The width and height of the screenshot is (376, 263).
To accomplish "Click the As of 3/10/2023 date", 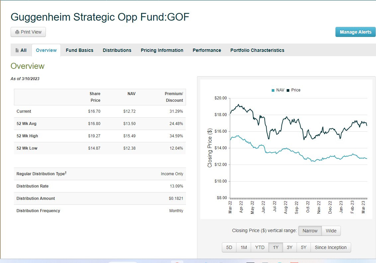I will tap(25, 79).
